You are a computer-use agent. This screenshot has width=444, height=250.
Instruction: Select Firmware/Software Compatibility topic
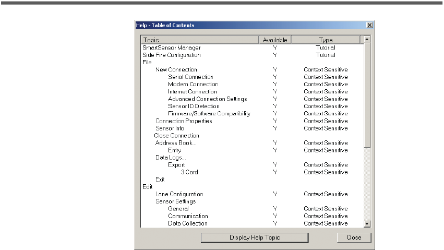click(x=209, y=114)
